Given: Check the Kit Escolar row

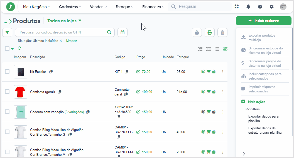Looking at the screenshot, I should 7,71.
